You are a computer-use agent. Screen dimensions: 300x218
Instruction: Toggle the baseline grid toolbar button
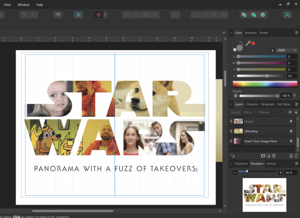pos(78,15)
